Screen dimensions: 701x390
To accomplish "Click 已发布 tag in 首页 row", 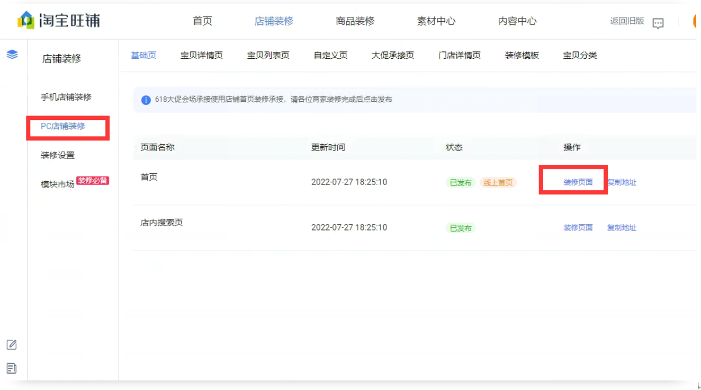I will point(461,183).
